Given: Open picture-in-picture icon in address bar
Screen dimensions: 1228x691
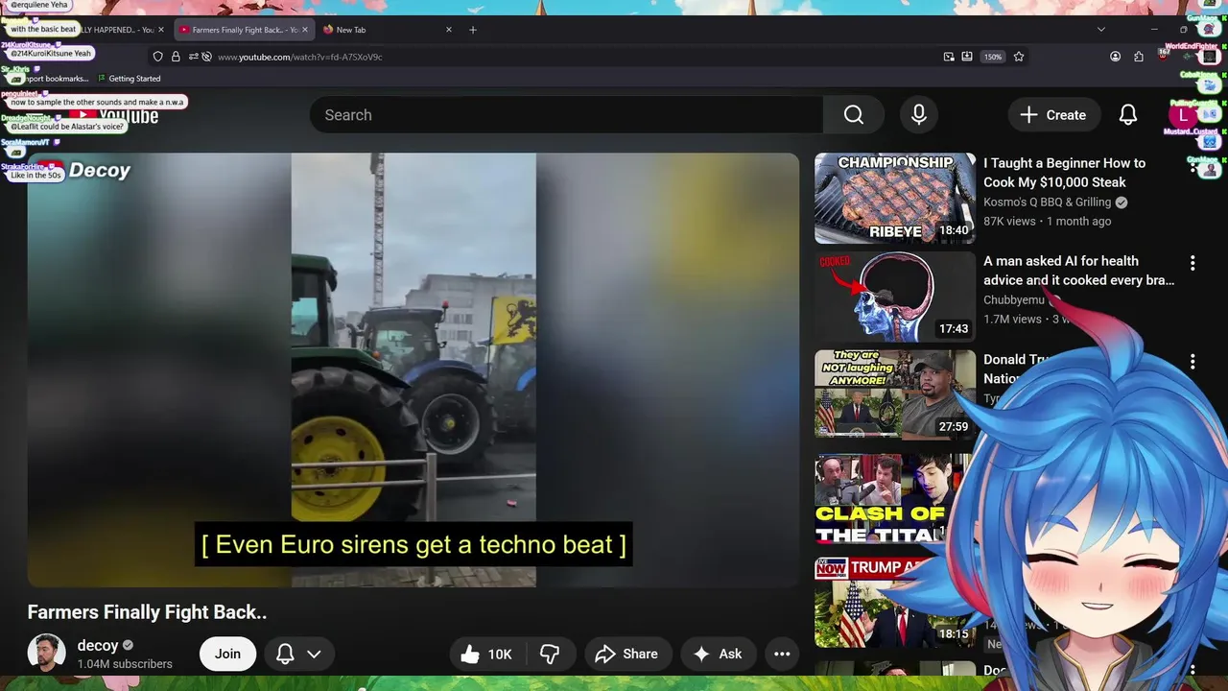Looking at the screenshot, I should pyautogui.click(x=949, y=57).
